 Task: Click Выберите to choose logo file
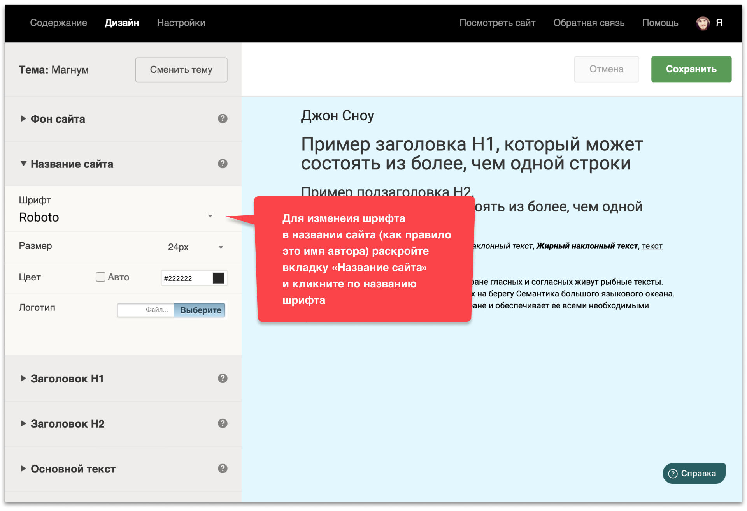coord(200,310)
